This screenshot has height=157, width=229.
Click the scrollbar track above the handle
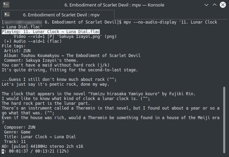pos(224,53)
